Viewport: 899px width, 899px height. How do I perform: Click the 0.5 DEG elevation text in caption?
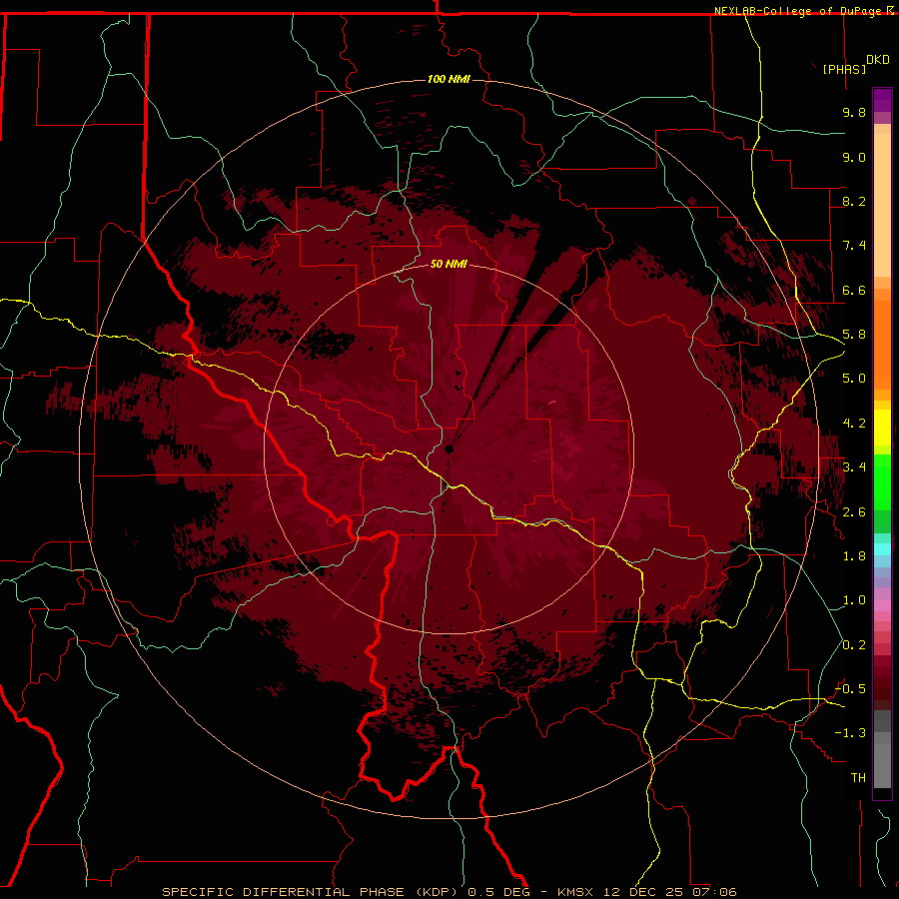500,892
